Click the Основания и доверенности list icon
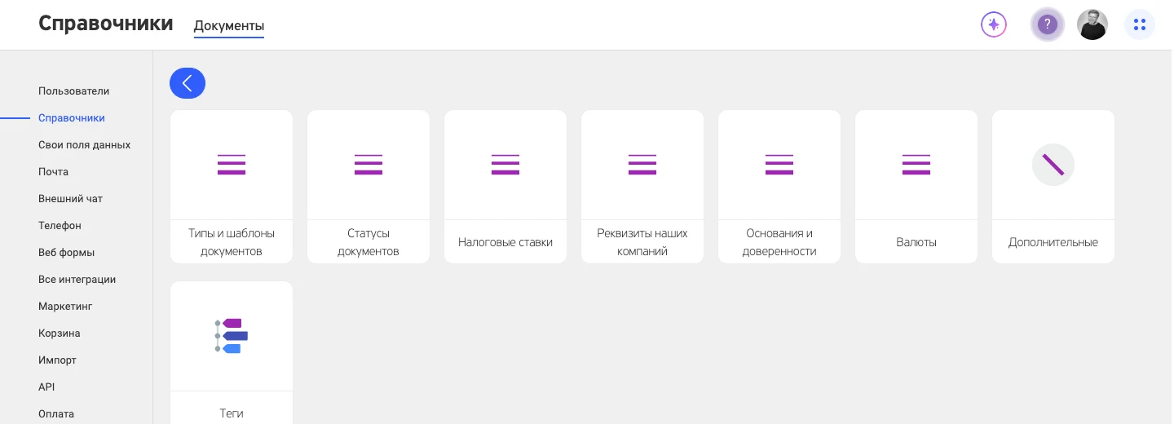This screenshot has width=1174, height=424. pos(779,165)
